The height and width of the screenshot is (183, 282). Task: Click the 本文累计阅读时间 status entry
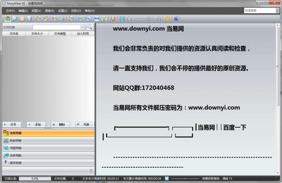[x=142, y=179]
